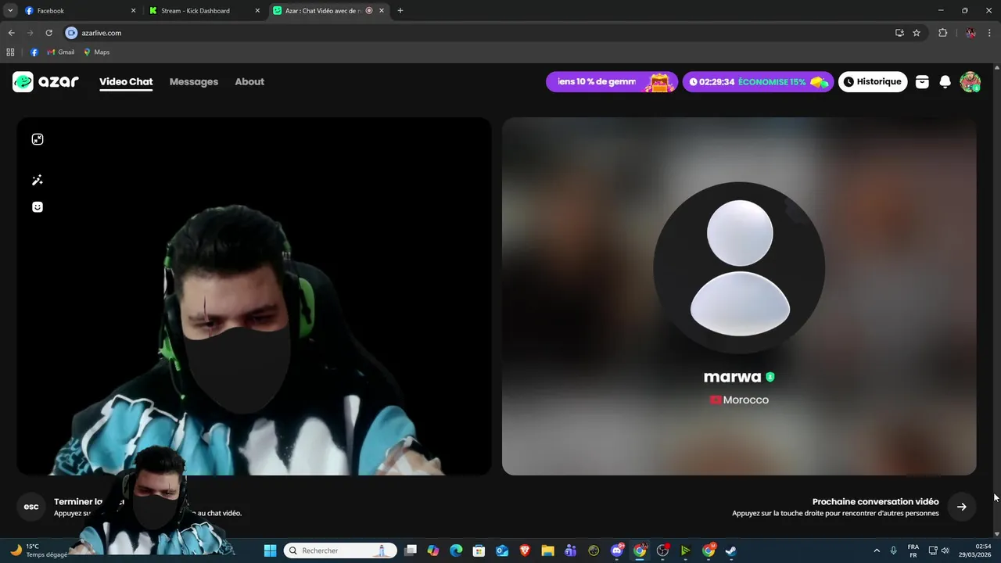This screenshot has height=563, width=1001.
Task: Click the marwa username
Action: pos(732,377)
